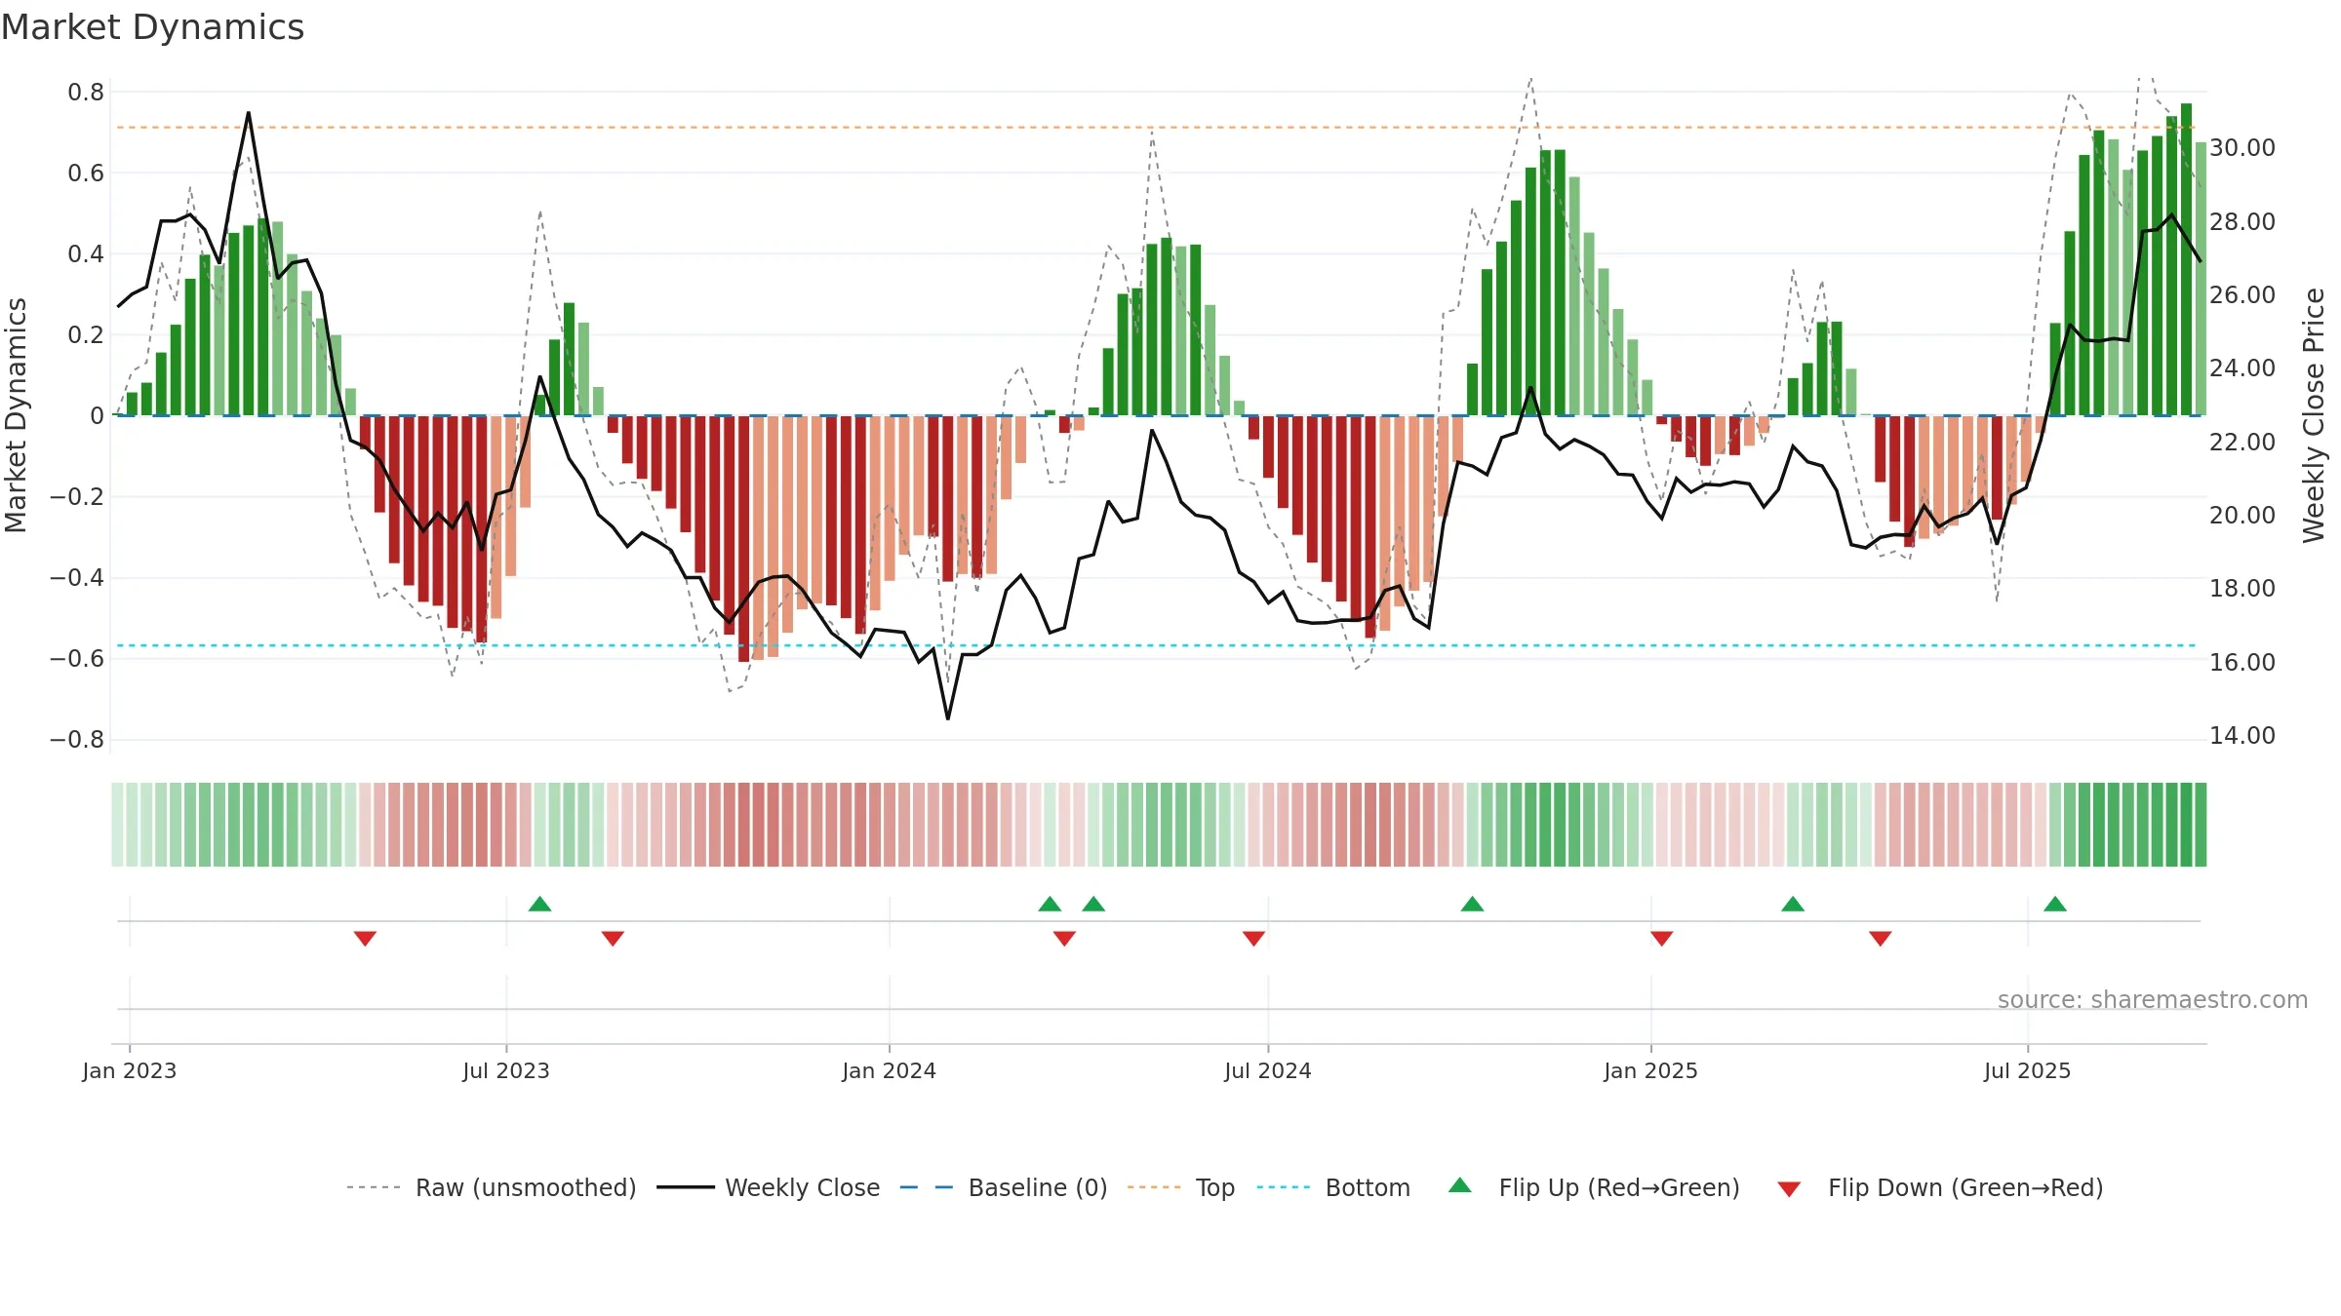Select the left of the two adjacent flip-up triangles between Jan 2024 and Jul 2024
The image size is (2341, 1316).
[x=1050, y=904]
